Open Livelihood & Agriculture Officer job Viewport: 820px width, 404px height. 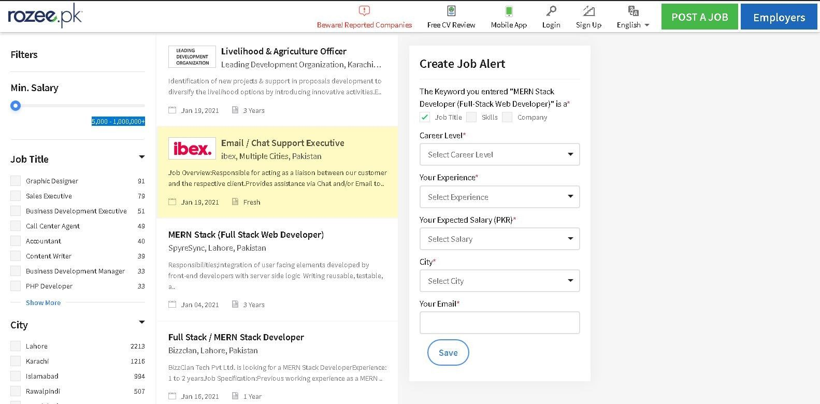coord(283,51)
